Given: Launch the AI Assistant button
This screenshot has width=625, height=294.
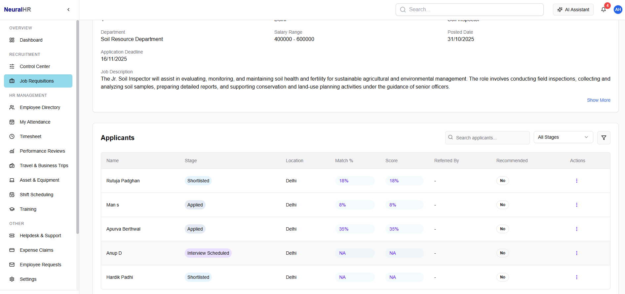Looking at the screenshot, I should 573,10.
